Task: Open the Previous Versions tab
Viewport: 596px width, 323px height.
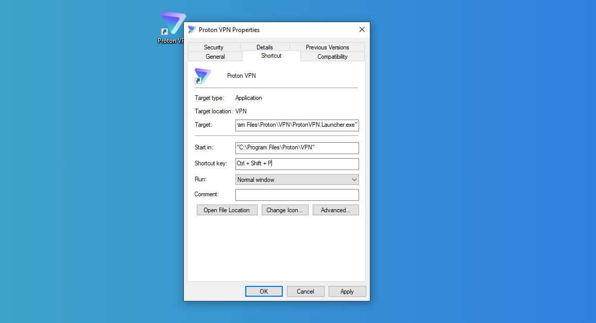Action: click(327, 47)
